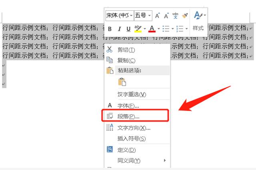Increase font size with grow font icon
Screen dimensions: 256x170
tap(157, 16)
